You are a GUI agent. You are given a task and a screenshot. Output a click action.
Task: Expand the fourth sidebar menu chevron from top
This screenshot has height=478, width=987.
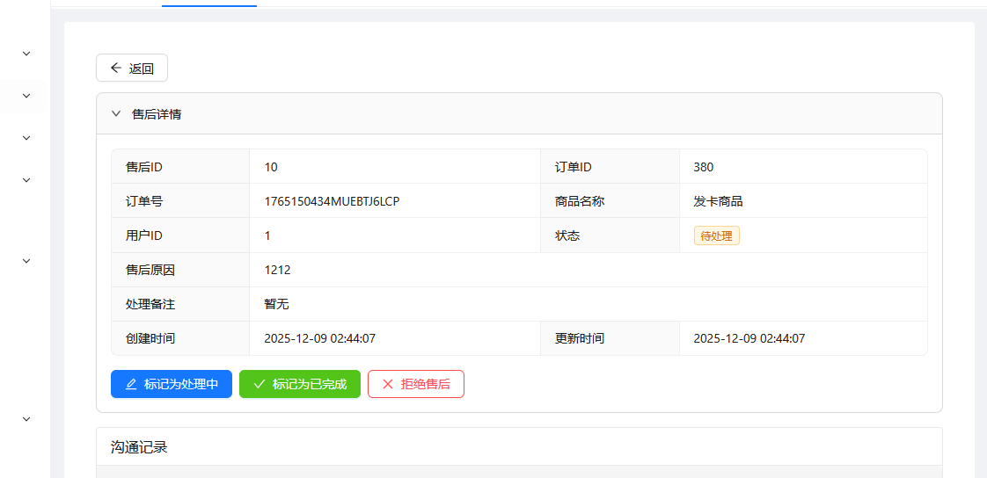pos(26,180)
